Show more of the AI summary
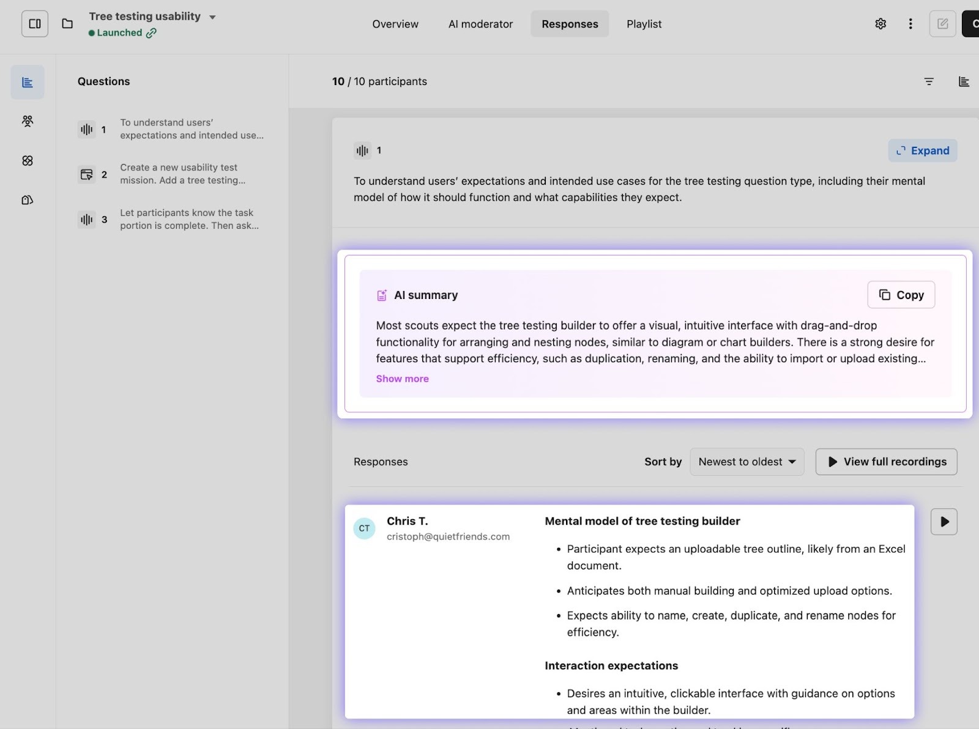This screenshot has height=729, width=979. click(x=402, y=379)
